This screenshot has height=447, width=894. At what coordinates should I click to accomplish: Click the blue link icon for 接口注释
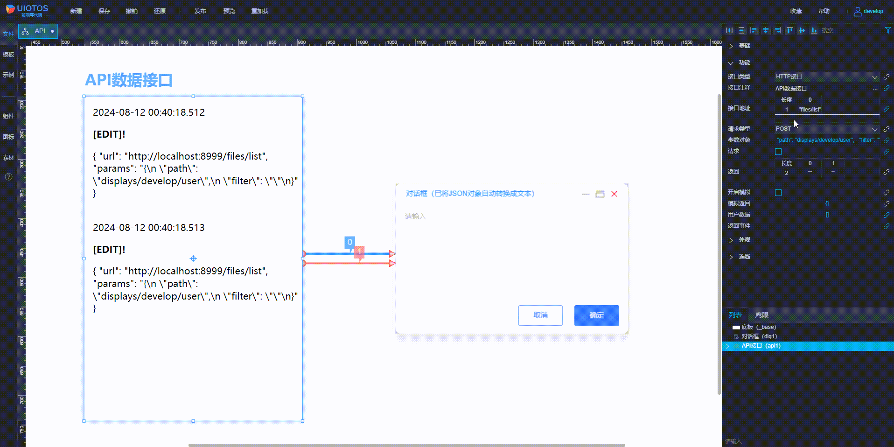886,88
